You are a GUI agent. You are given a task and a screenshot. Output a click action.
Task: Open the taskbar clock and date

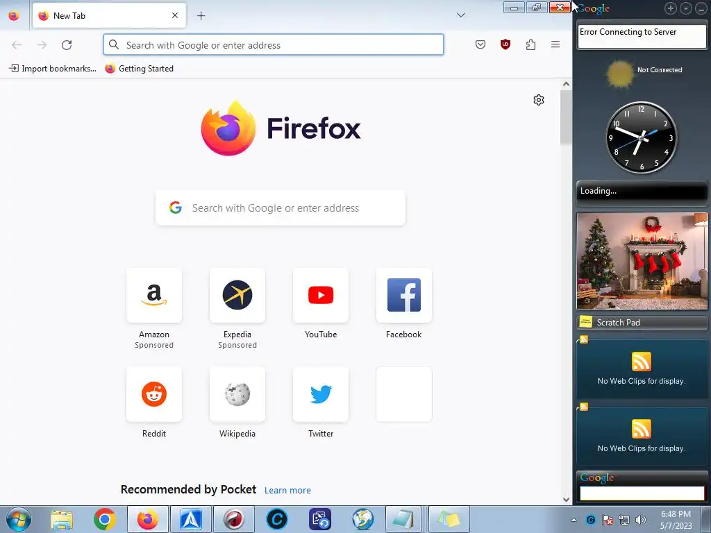(x=676, y=520)
